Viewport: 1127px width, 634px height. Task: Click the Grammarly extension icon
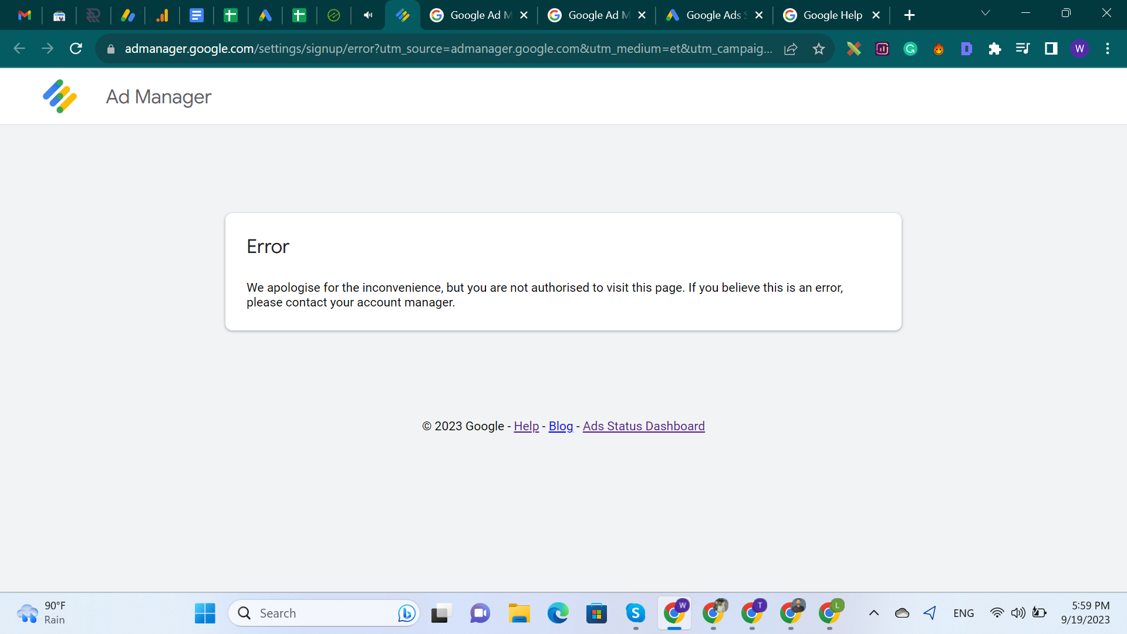pyautogui.click(x=910, y=49)
